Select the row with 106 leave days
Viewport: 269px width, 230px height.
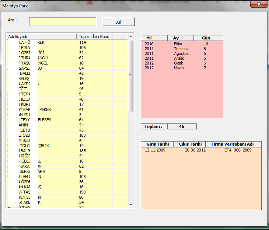(67, 48)
